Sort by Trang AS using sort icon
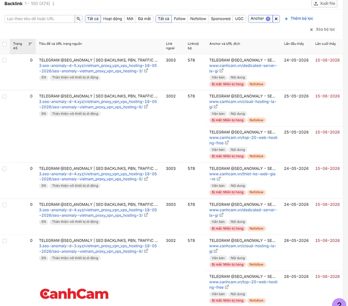This screenshot has height=306, width=348. coord(30,44)
